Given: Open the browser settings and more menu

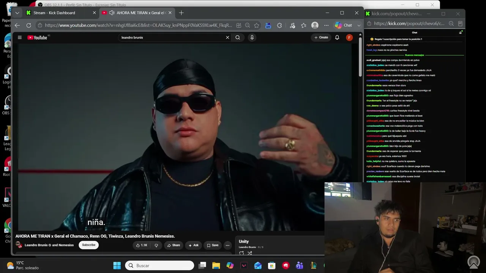Looking at the screenshot, I should [326, 25].
